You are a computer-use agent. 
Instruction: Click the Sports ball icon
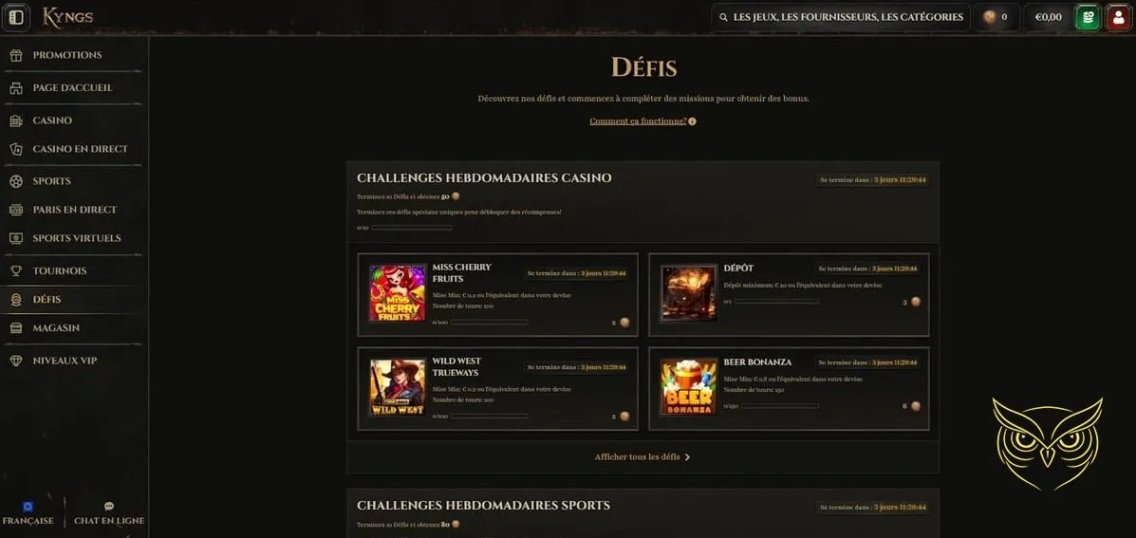[x=16, y=181]
